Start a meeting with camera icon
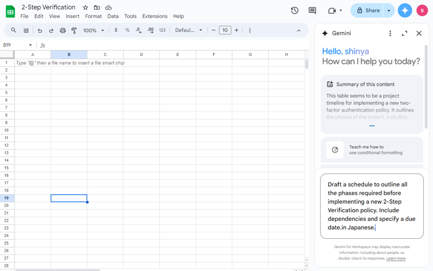433x271 pixels. (x=332, y=10)
